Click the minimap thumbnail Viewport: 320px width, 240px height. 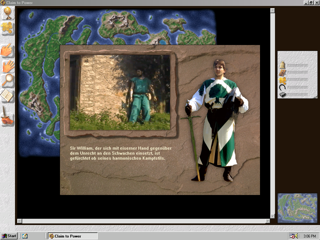[297, 208]
